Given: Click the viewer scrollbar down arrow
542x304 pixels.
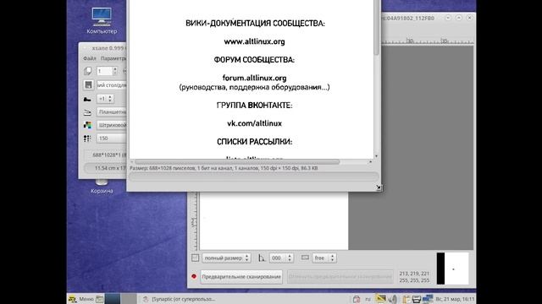Looking at the screenshot, I should coord(376,156).
